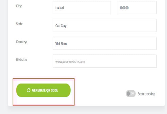Click the Generate QR Code button

point(43,90)
